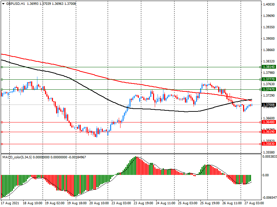Viewport: 277px width, 207px height.
Task: Click the MACD_color(5,34,5) indicator label
Action: click(17, 157)
